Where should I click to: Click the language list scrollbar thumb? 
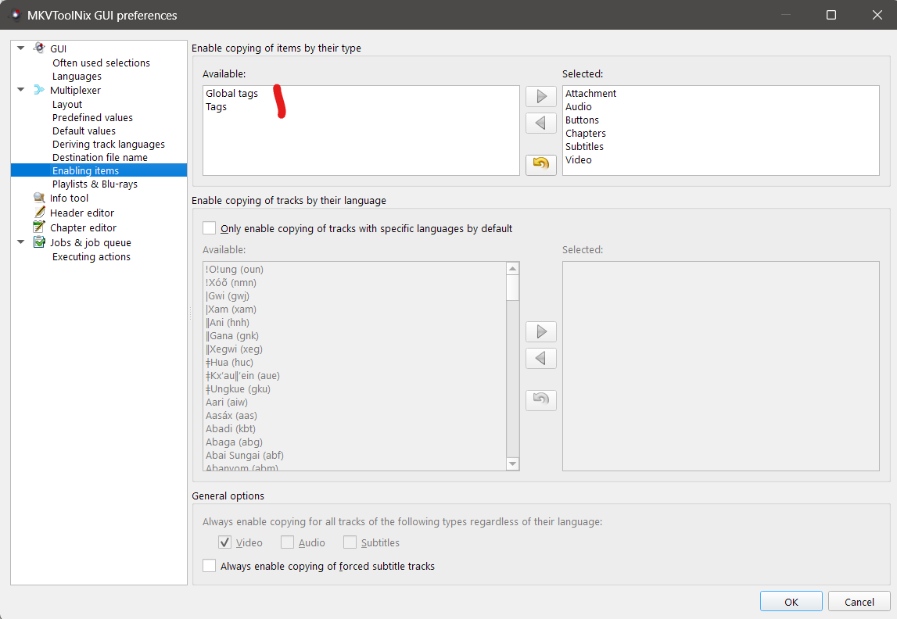click(512, 288)
